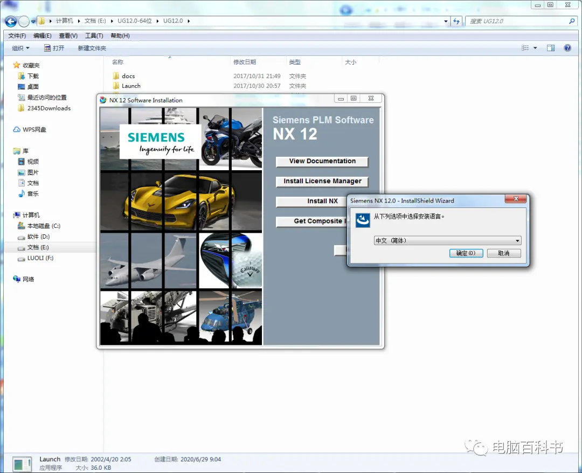Image resolution: width=582 pixels, height=473 pixels.
Task: Open the 帮助(H) menu
Action: 120,36
